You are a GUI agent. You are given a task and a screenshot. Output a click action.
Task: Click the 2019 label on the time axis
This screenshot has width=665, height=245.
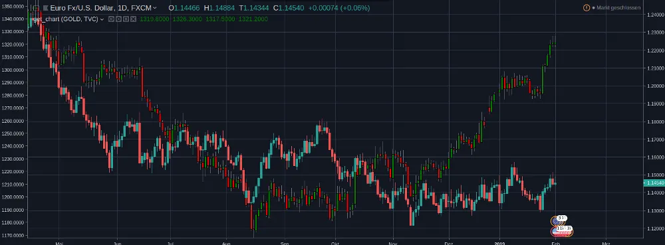tap(499, 243)
